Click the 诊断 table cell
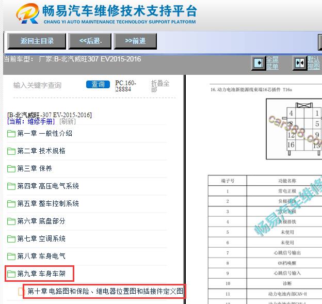 click(x=287, y=283)
